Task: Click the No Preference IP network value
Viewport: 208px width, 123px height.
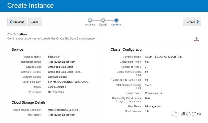Action: pos(56,92)
